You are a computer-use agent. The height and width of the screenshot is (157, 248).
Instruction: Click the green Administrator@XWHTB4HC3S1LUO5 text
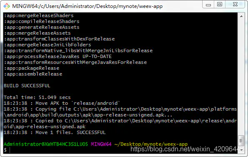46,144
